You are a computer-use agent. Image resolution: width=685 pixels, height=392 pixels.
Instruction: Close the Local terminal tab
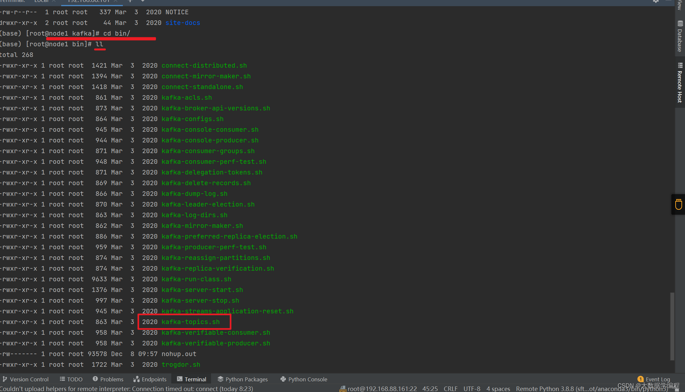tap(54, 1)
